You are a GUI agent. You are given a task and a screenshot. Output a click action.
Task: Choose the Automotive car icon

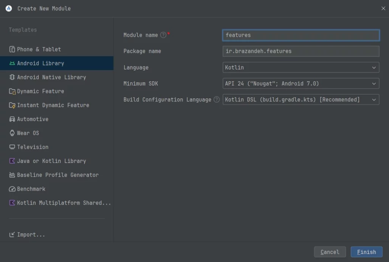12,119
